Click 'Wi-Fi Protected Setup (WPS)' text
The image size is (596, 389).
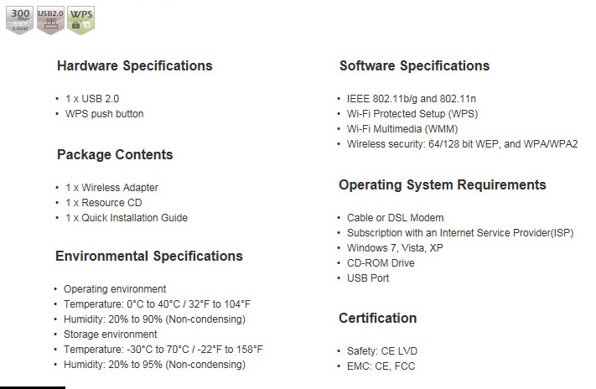412,114
